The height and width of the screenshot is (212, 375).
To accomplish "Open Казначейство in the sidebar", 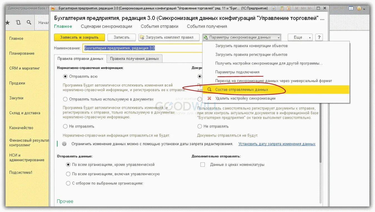I will (21, 128).
